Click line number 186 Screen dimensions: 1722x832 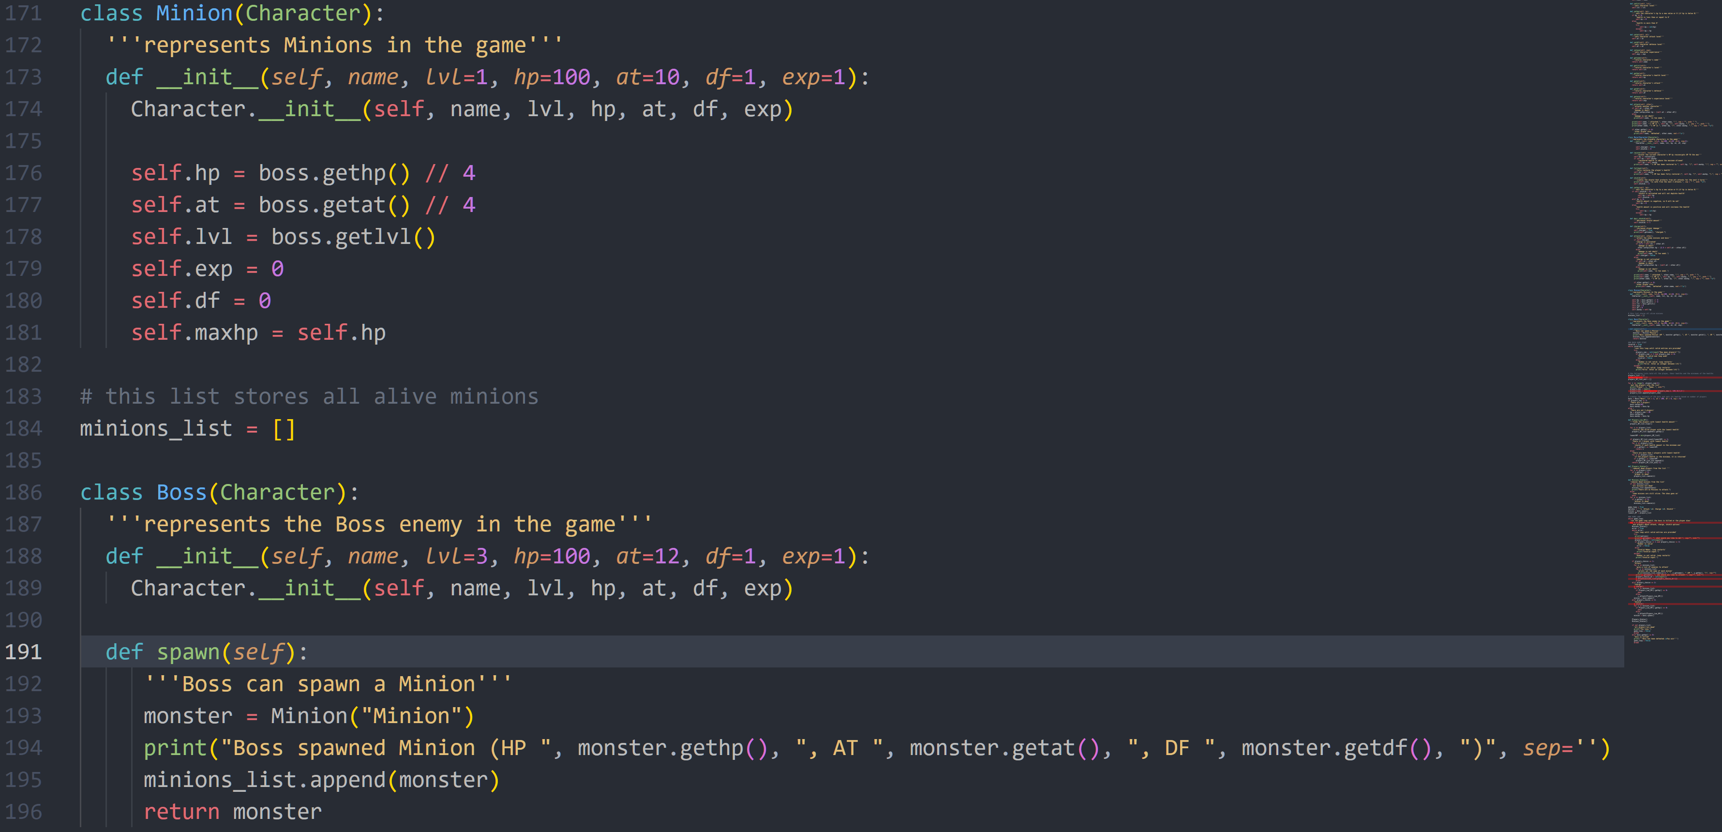24,492
